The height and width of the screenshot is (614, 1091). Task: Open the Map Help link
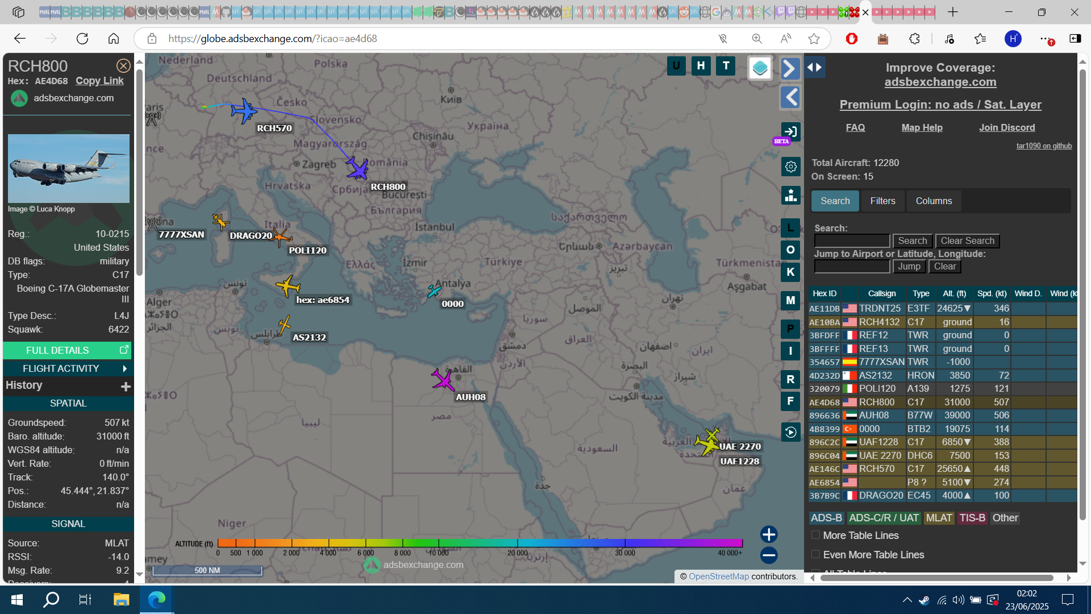(922, 127)
